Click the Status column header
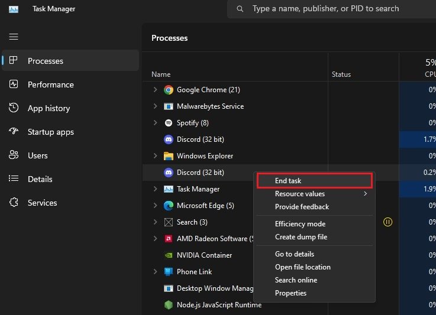The image size is (436, 315). (x=341, y=74)
